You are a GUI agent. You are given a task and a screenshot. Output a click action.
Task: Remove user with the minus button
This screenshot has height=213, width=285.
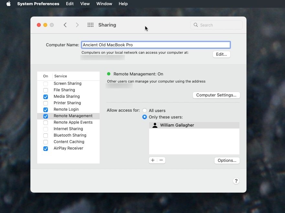(x=161, y=160)
